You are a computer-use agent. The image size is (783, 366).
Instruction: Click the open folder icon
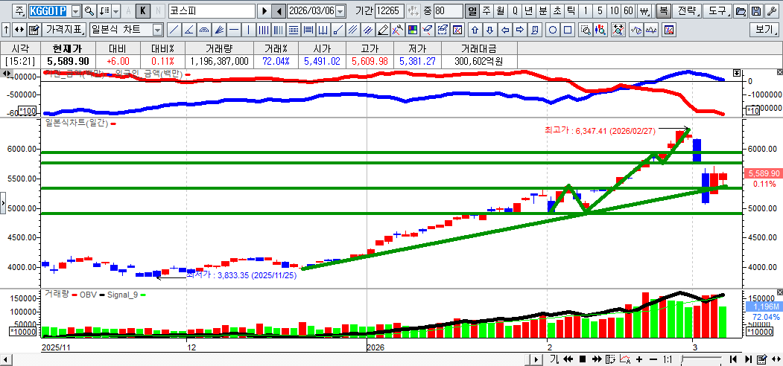(x=741, y=11)
